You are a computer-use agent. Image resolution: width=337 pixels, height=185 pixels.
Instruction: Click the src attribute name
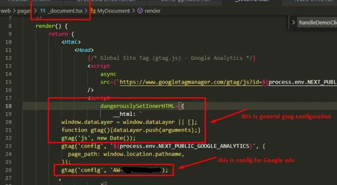pyautogui.click(x=105, y=82)
